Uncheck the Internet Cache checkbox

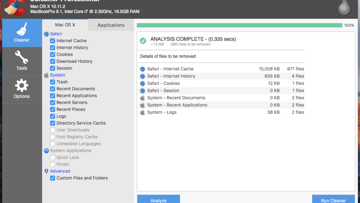(x=52, y=41)
